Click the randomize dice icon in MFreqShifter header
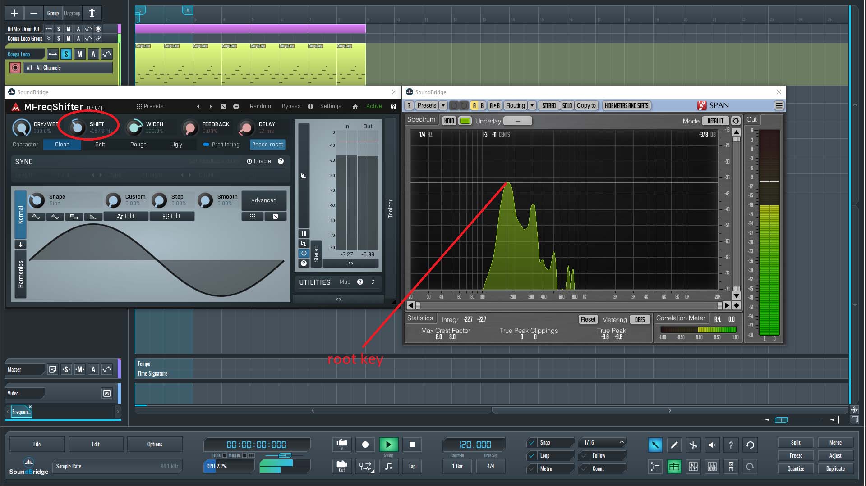Image resolution: width=866 pixels, height=486 pixels. coord(223,107)
